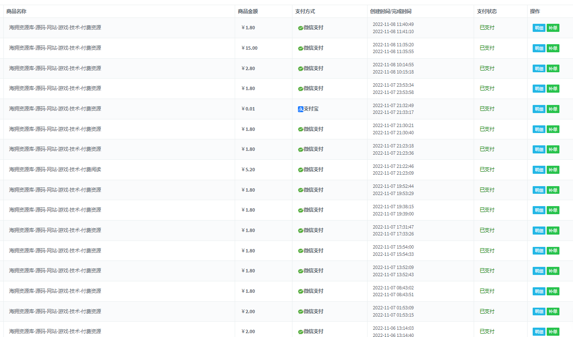
Task: Open 明细 for order created 2022-11-07 08:43:02
Action: [539, 292]
